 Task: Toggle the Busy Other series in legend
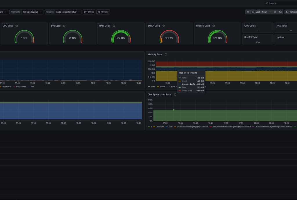point(19,87)
